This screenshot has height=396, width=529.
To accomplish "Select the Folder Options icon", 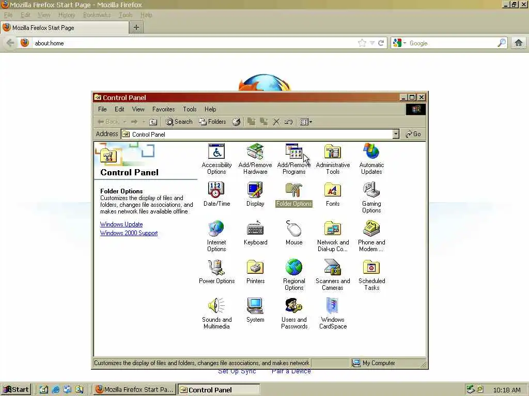I will click(x=294, y=194).
